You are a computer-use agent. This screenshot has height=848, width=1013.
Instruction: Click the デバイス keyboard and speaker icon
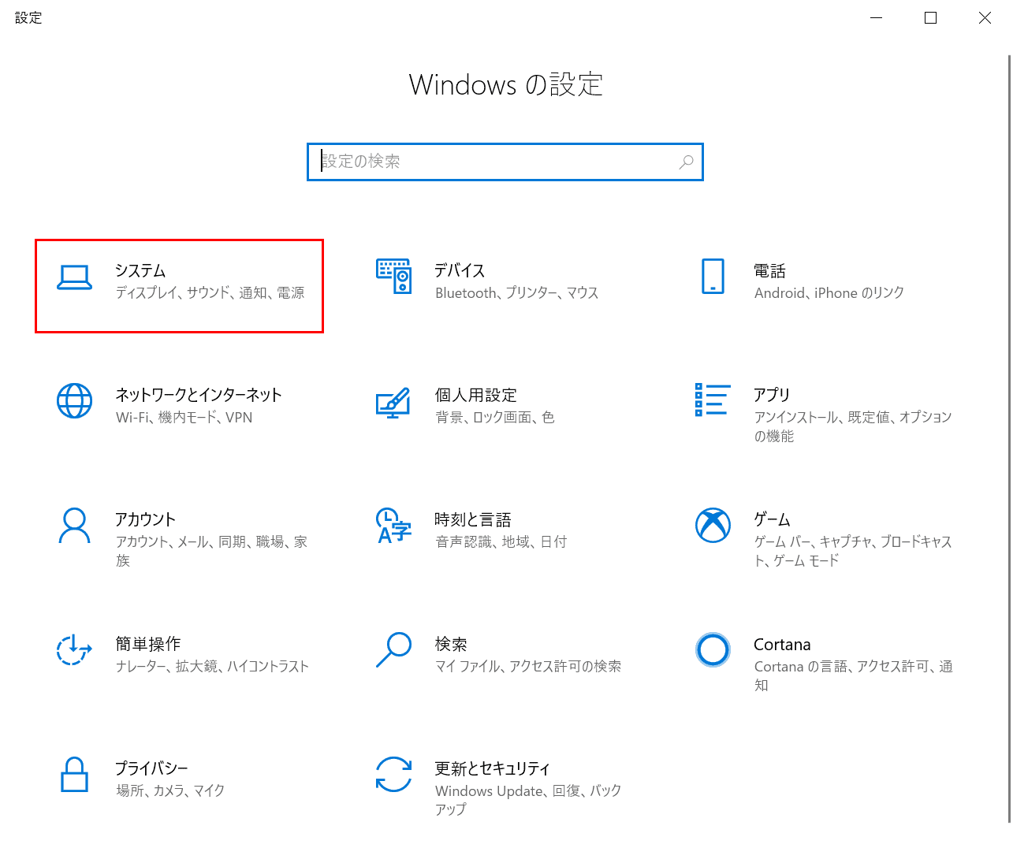tap(393, 276)
